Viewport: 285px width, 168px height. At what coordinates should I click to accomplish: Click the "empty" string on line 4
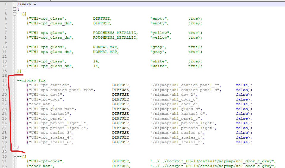(159, 18)
